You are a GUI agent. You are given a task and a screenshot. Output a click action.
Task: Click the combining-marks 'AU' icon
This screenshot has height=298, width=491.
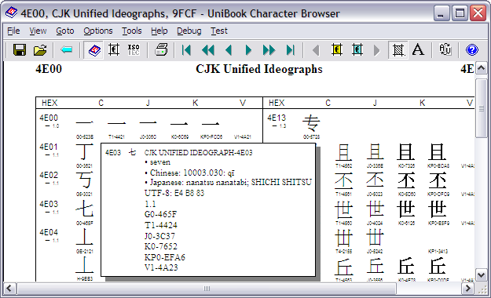[x=445, y=50]
